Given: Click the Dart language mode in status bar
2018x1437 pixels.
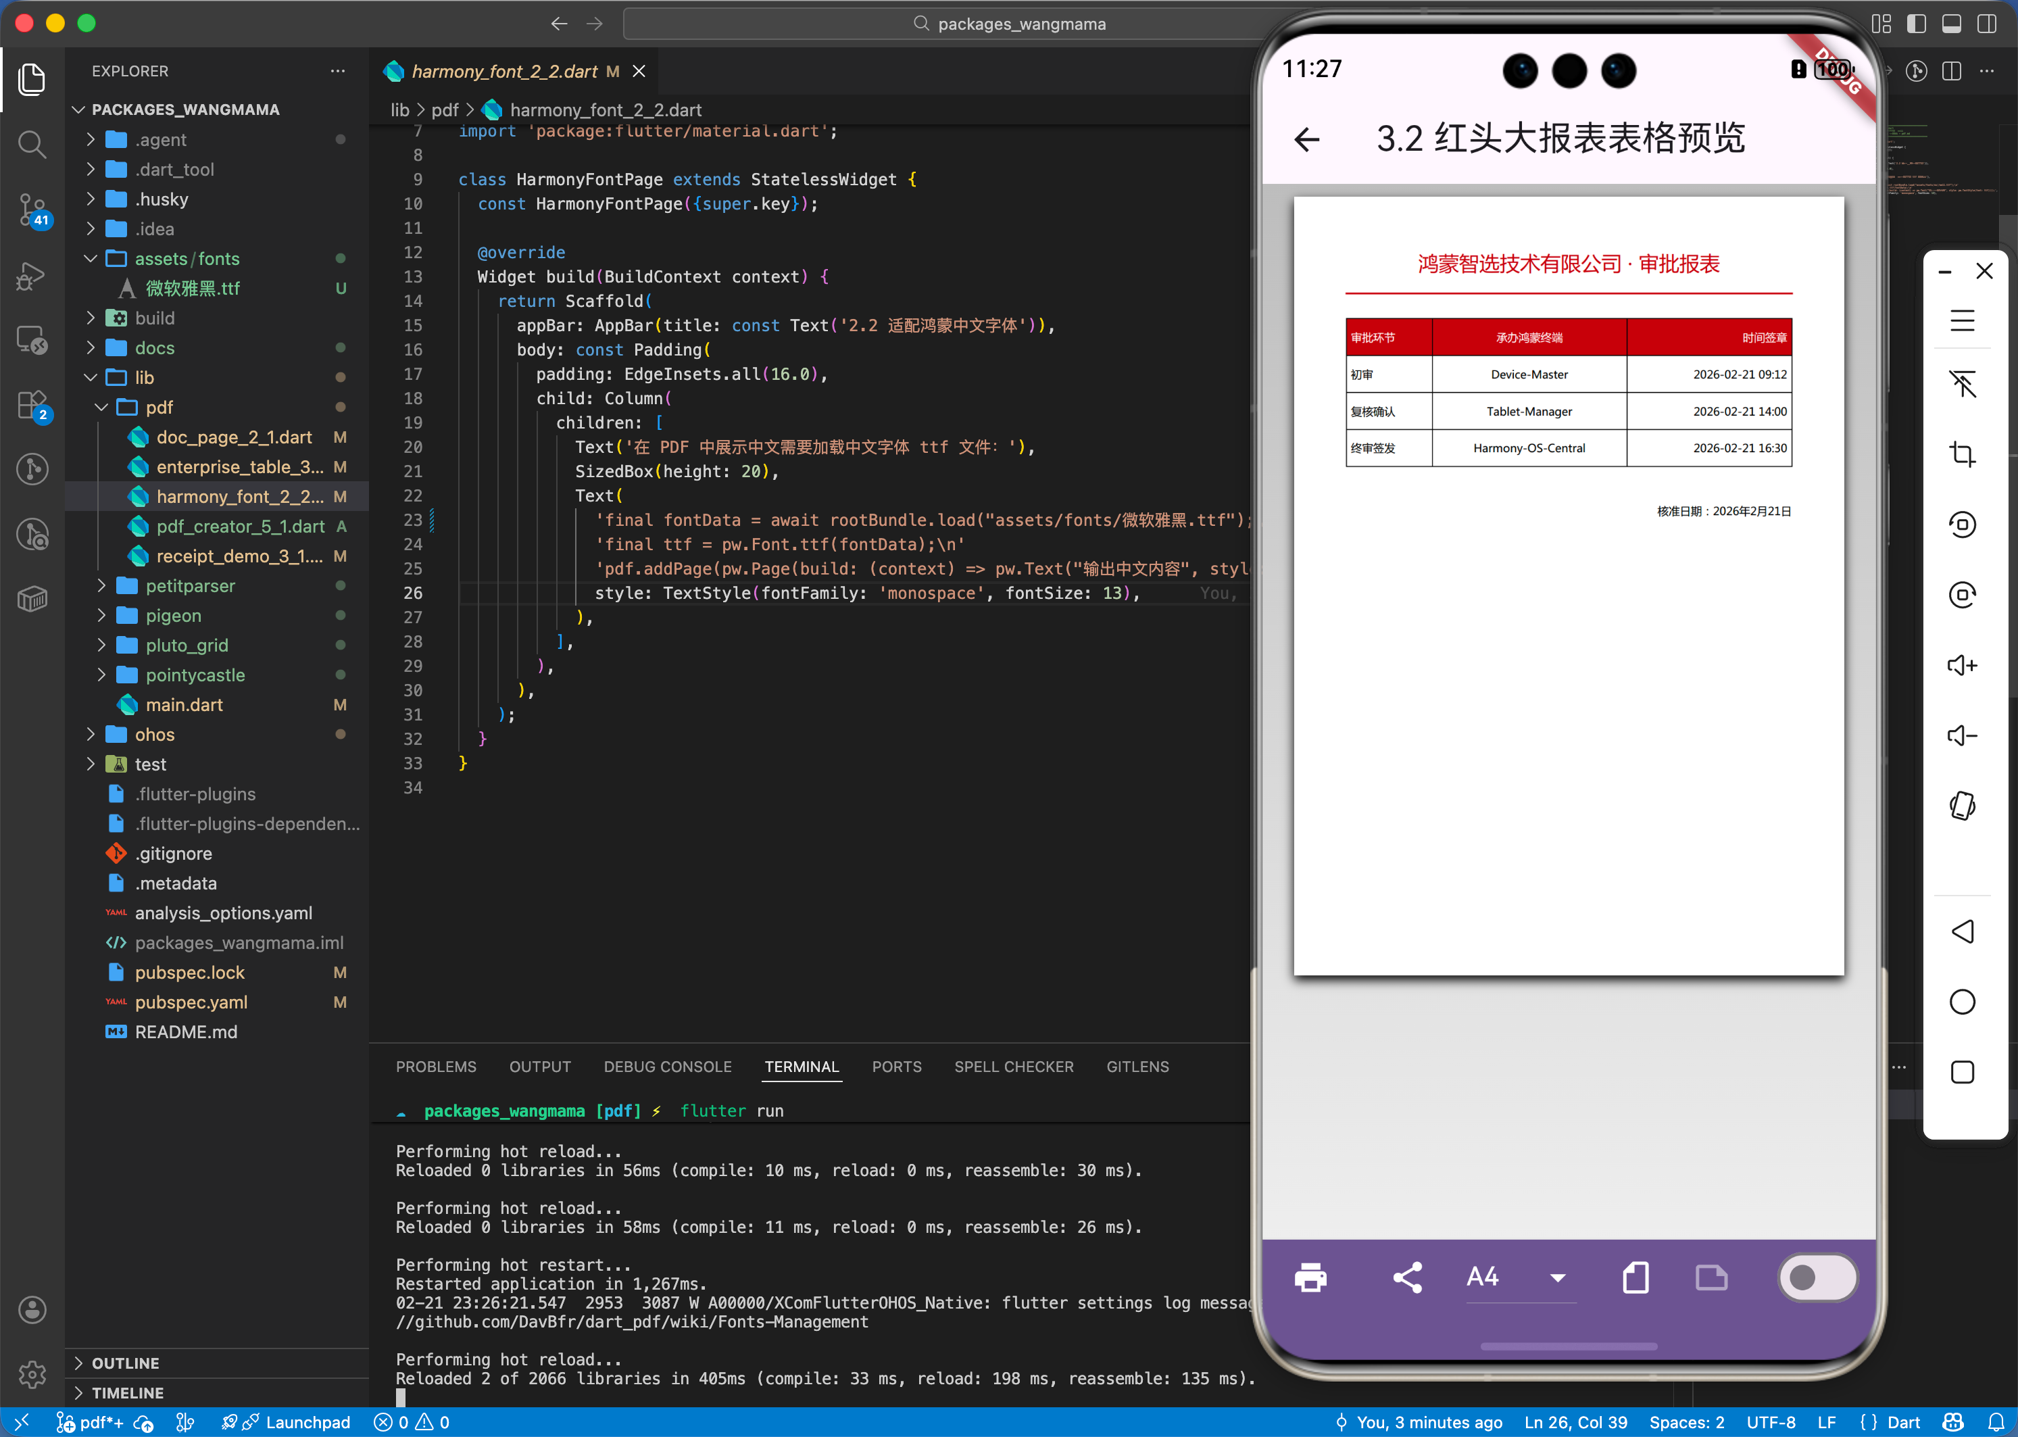Looking at the screenshot, I should [1903, 1422].
